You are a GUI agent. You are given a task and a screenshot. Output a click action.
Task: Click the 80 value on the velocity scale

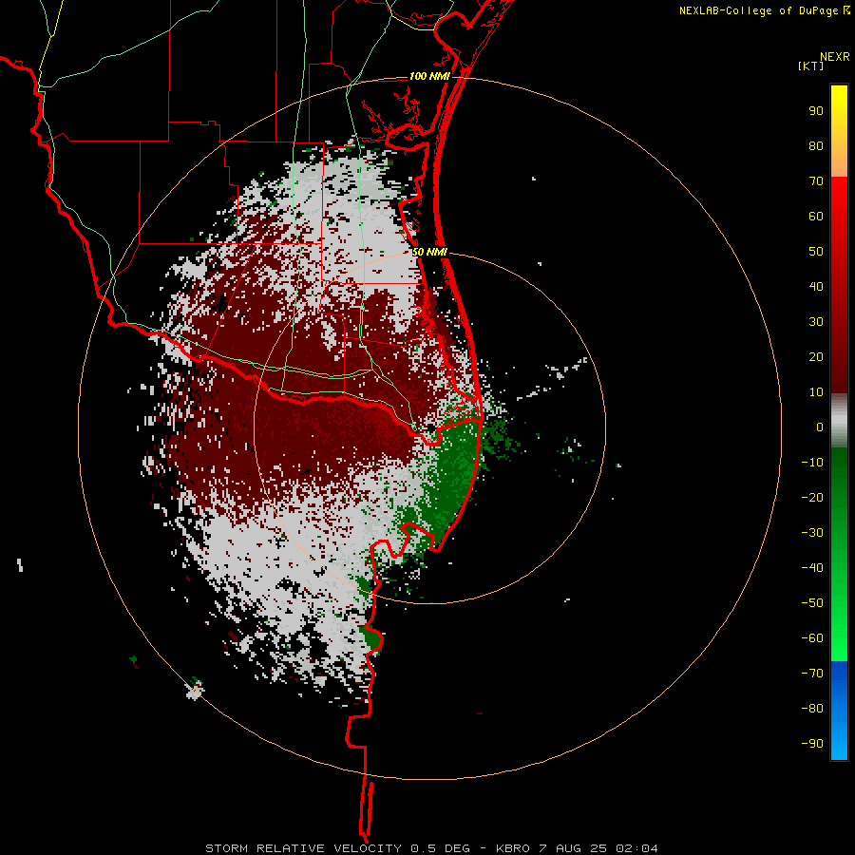pyautogui.click(x=816, y=146)
